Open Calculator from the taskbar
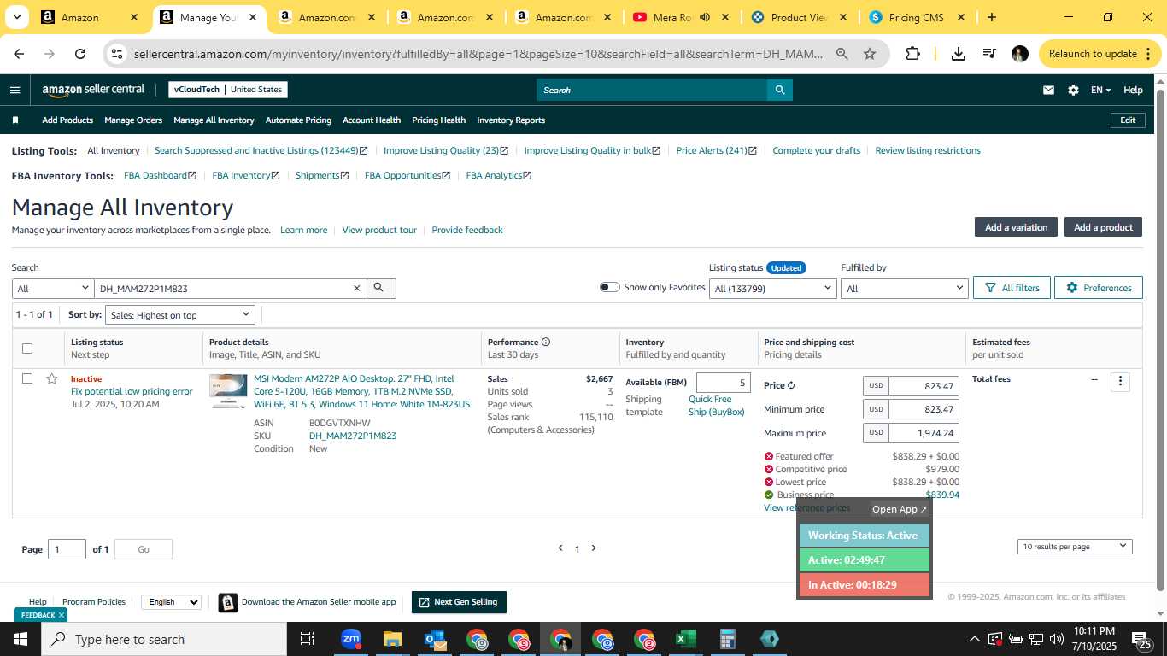 tap(727, 639)
